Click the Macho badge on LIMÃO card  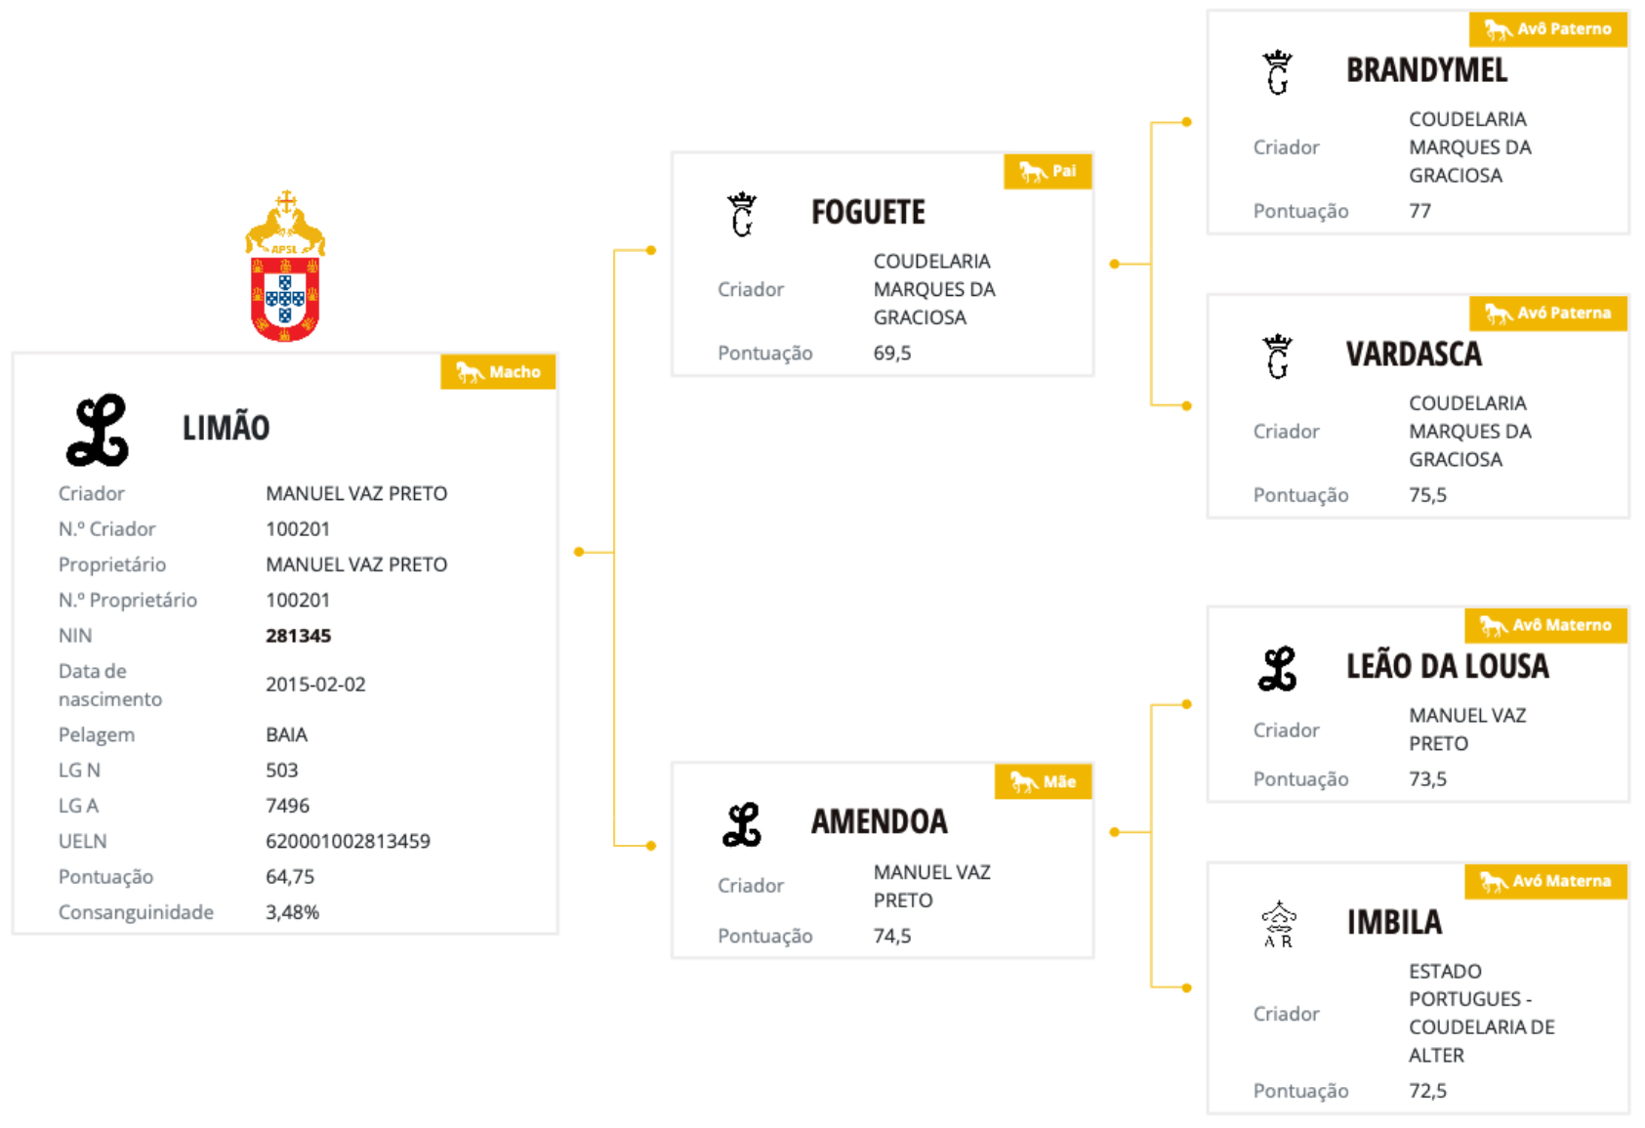tap(498, 372)
